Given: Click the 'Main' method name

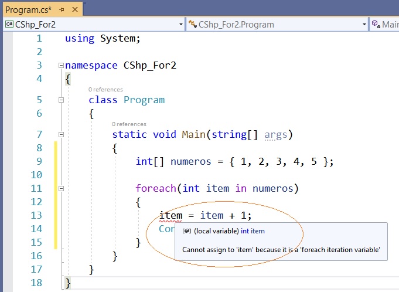Looking at the screenshot, I should [x=194, y=134].
